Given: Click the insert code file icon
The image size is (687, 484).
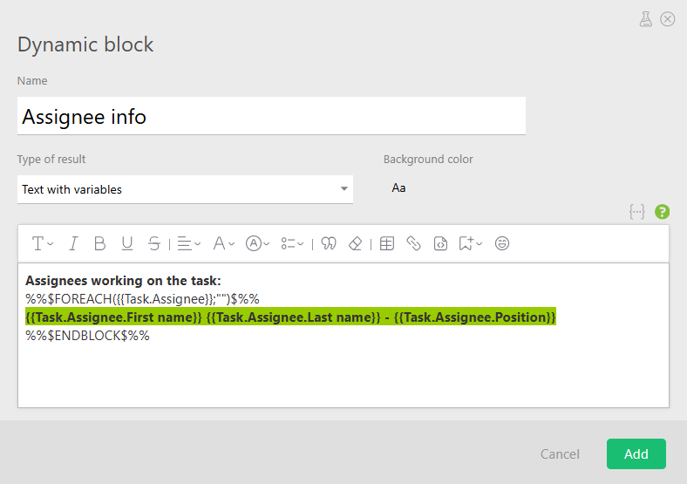Looking at the screenshot, I should point(441,244).
